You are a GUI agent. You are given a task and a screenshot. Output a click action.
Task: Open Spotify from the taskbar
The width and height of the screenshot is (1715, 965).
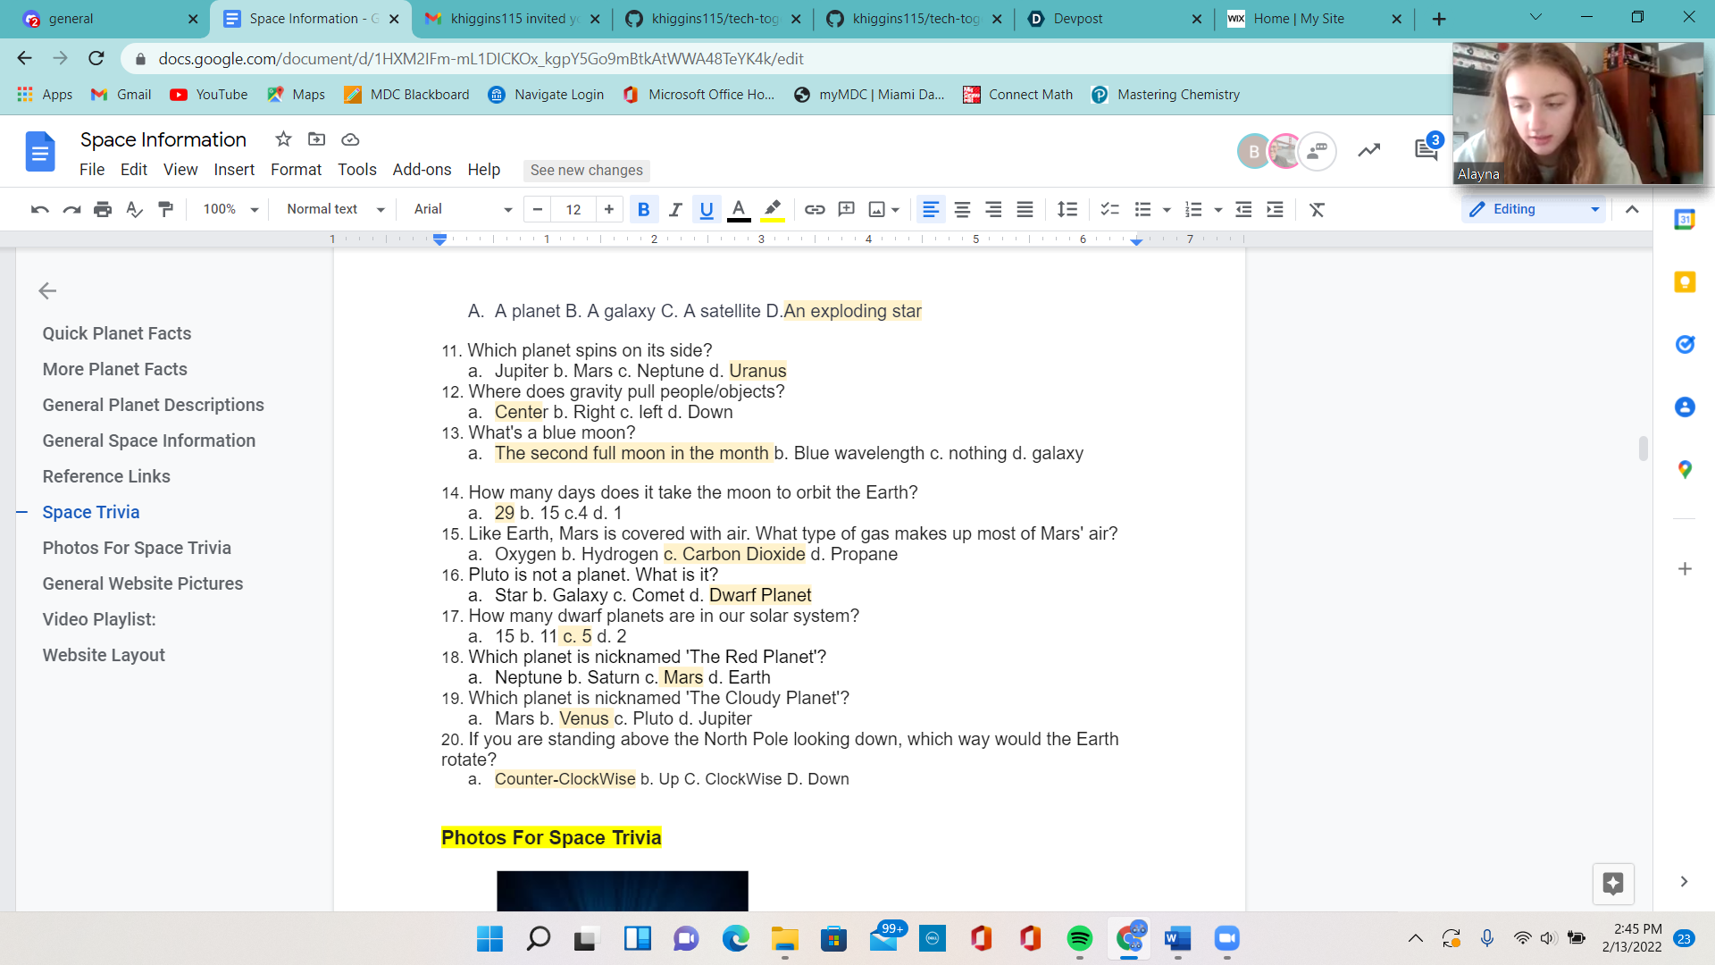coord(1079,938)
